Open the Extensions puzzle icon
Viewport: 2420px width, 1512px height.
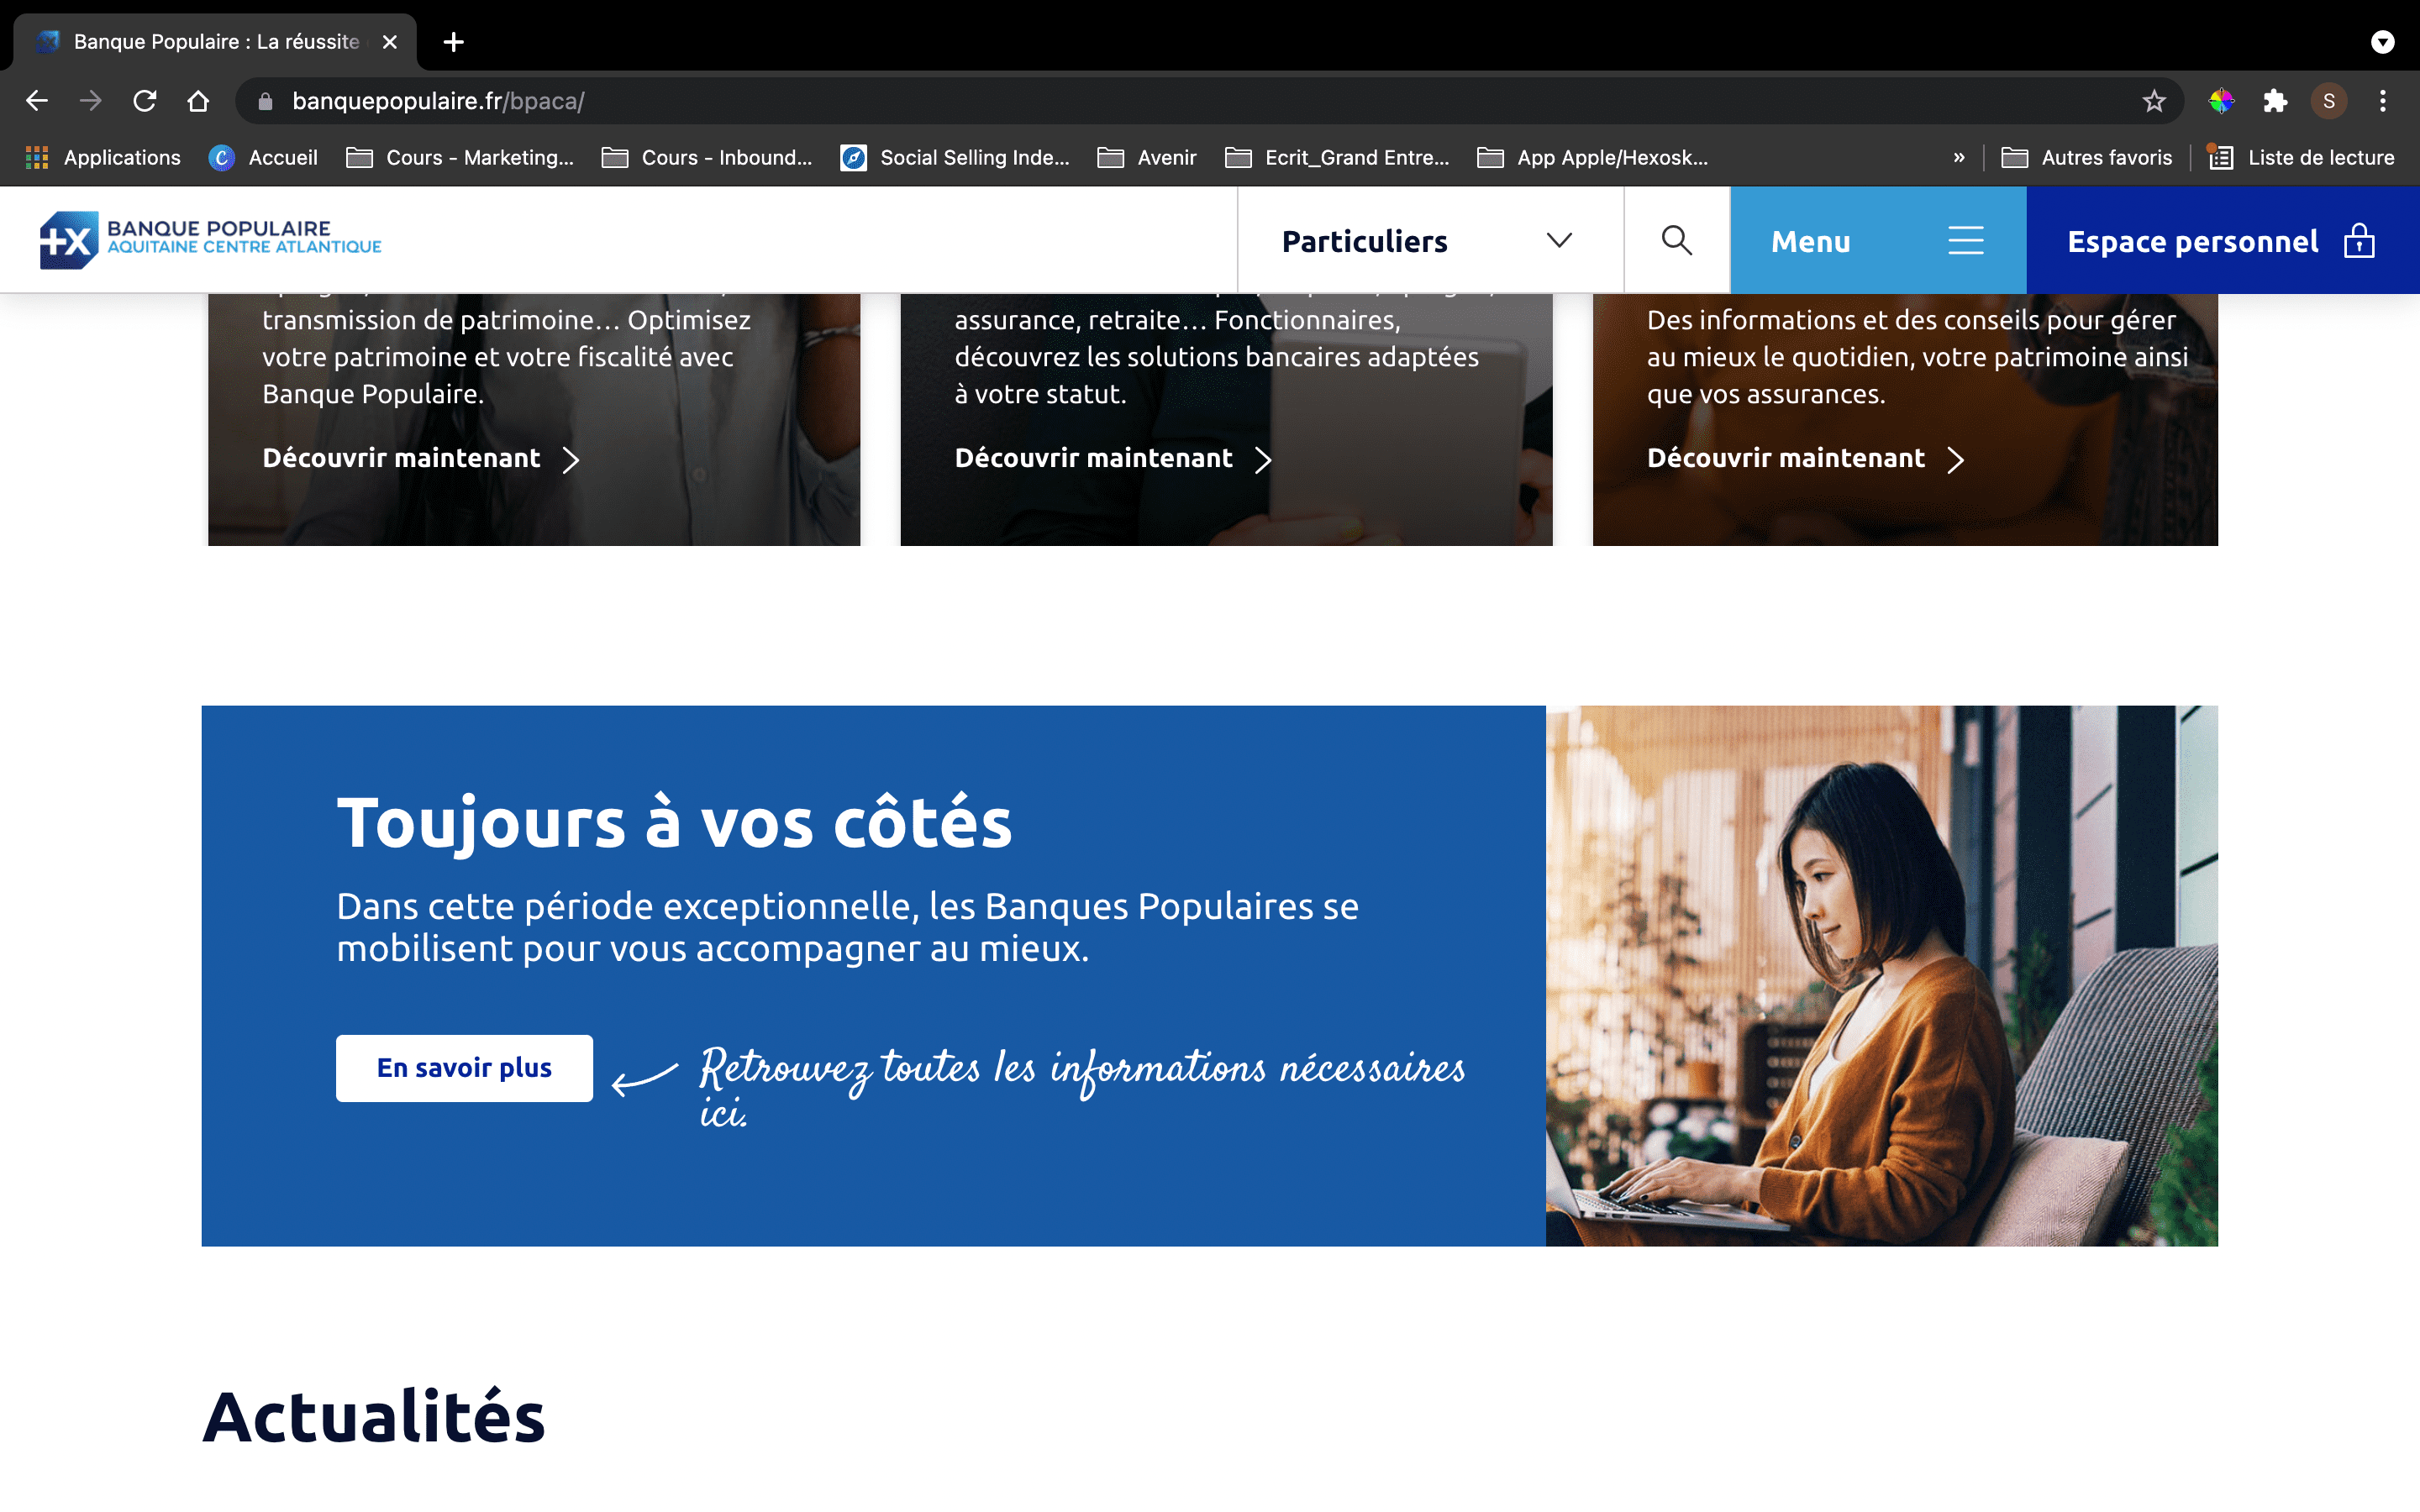2275,101
